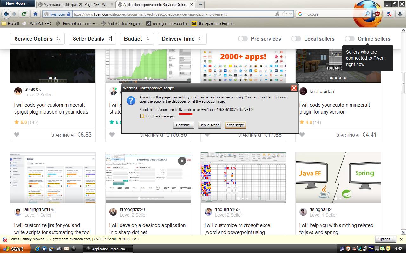
Task: Open akhilagarwal96's jira board thumbnail
Action: (53, 177)
